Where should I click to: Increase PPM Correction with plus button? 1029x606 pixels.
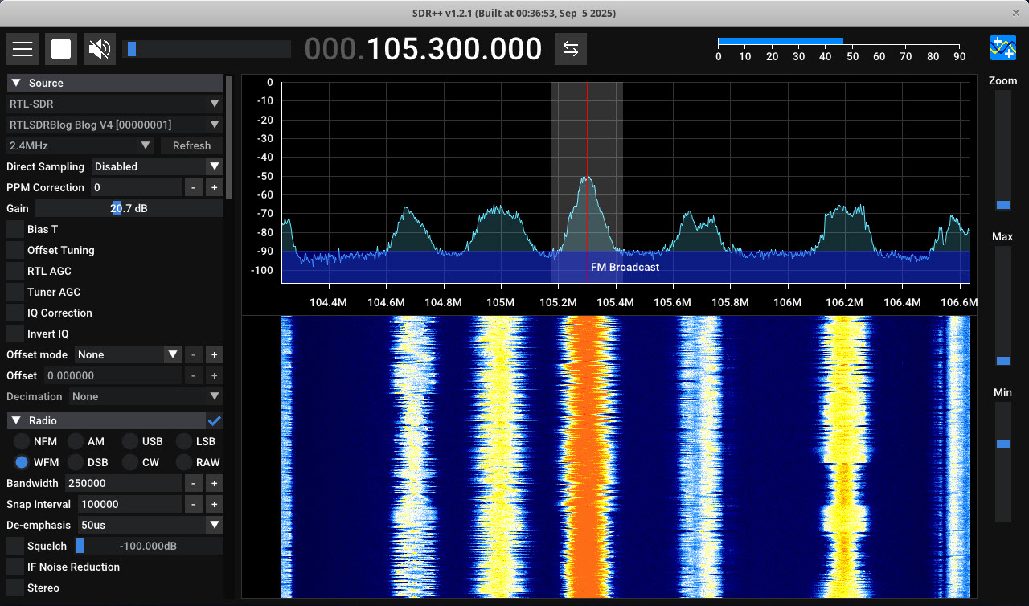(214, 187)
